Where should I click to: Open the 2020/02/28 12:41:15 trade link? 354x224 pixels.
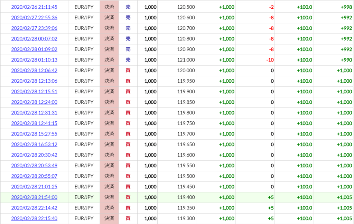click(x=34, y=123)
